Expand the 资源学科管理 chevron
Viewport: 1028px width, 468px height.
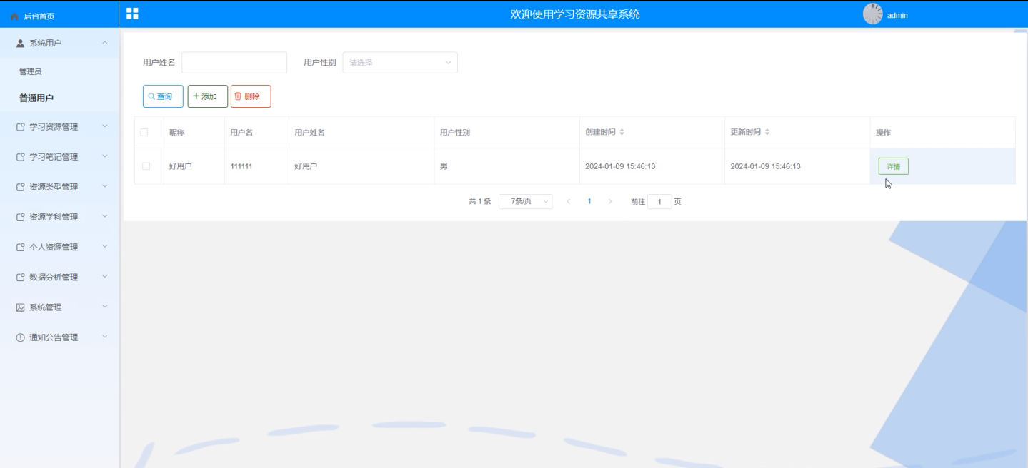(x=105, y=216)
